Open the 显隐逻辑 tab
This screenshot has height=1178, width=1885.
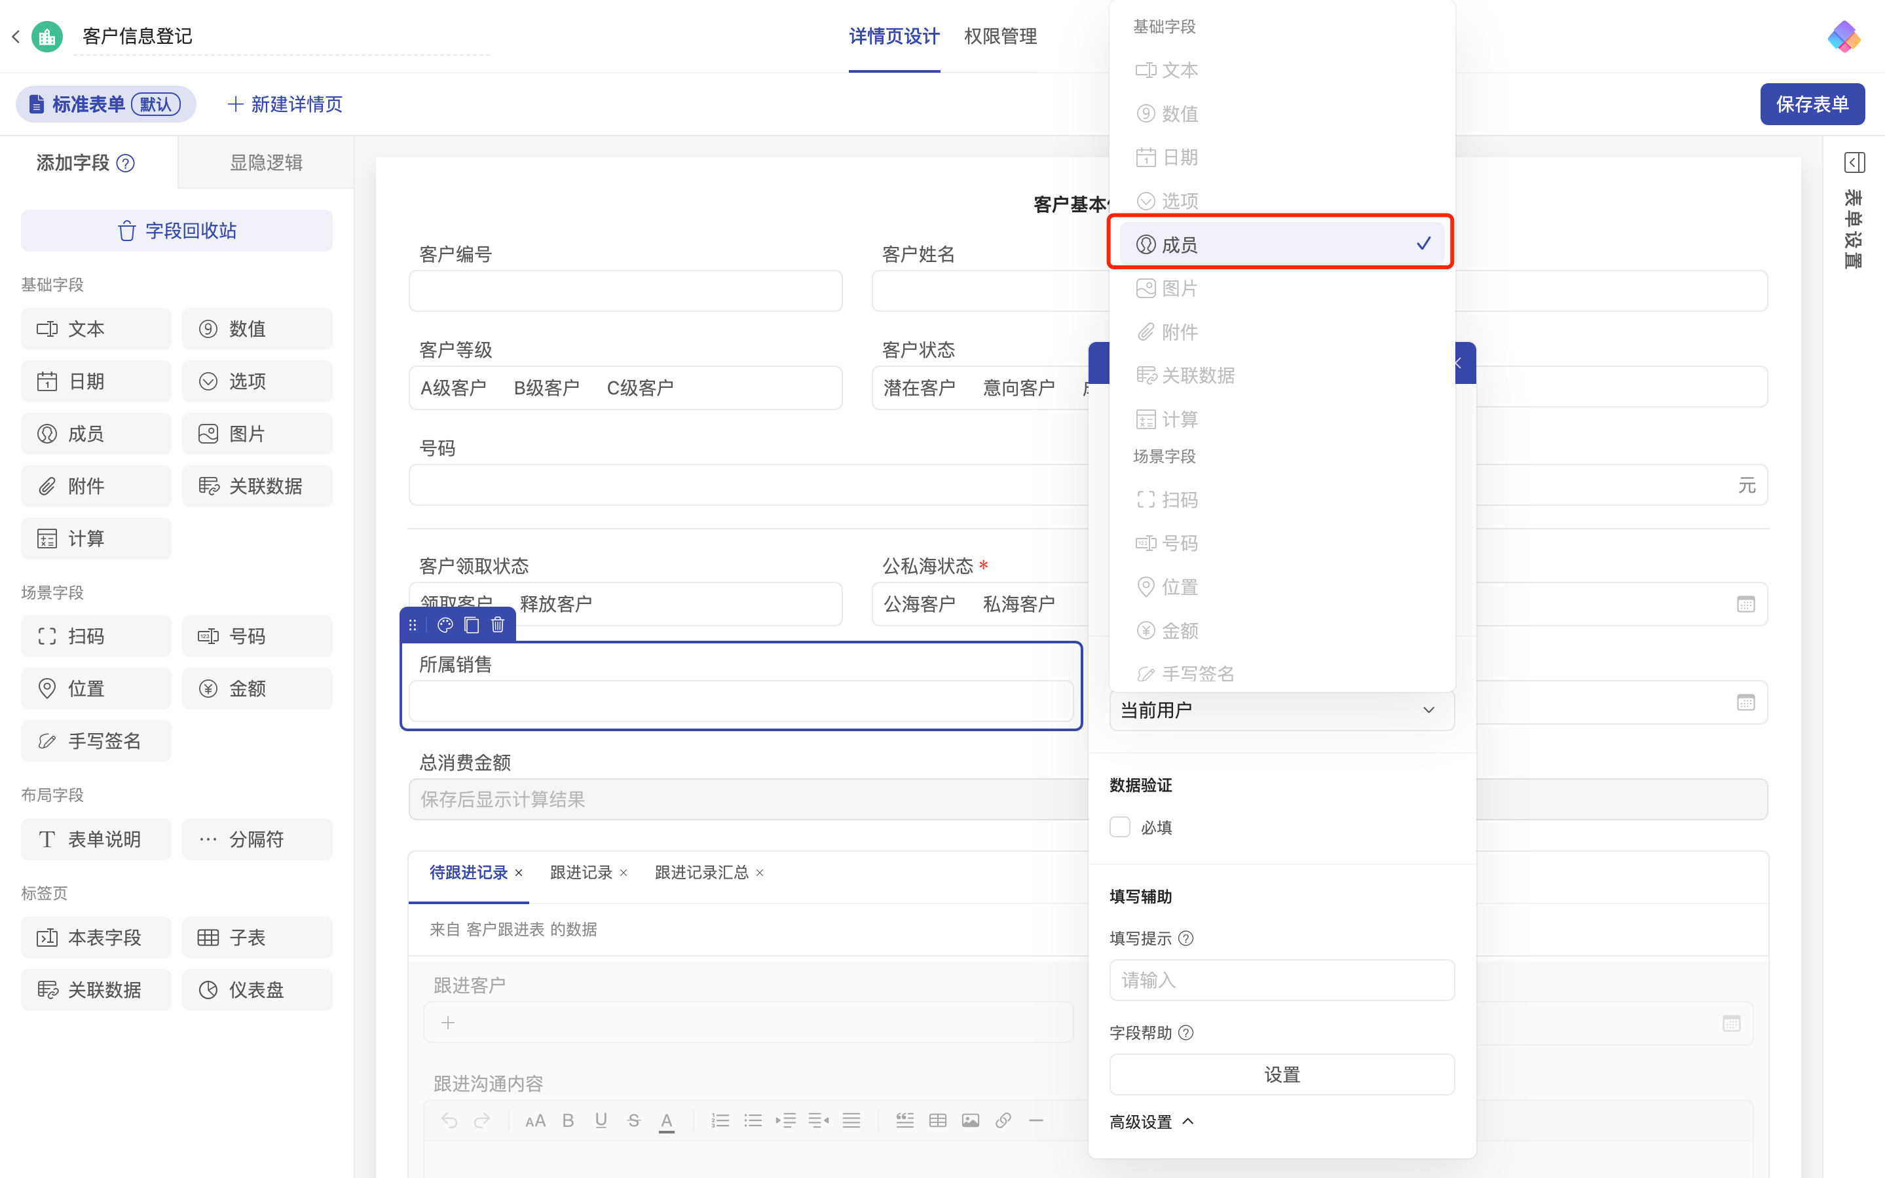pos(265,163)
